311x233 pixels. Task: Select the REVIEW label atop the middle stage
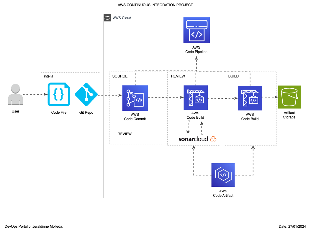pos(178,76)
